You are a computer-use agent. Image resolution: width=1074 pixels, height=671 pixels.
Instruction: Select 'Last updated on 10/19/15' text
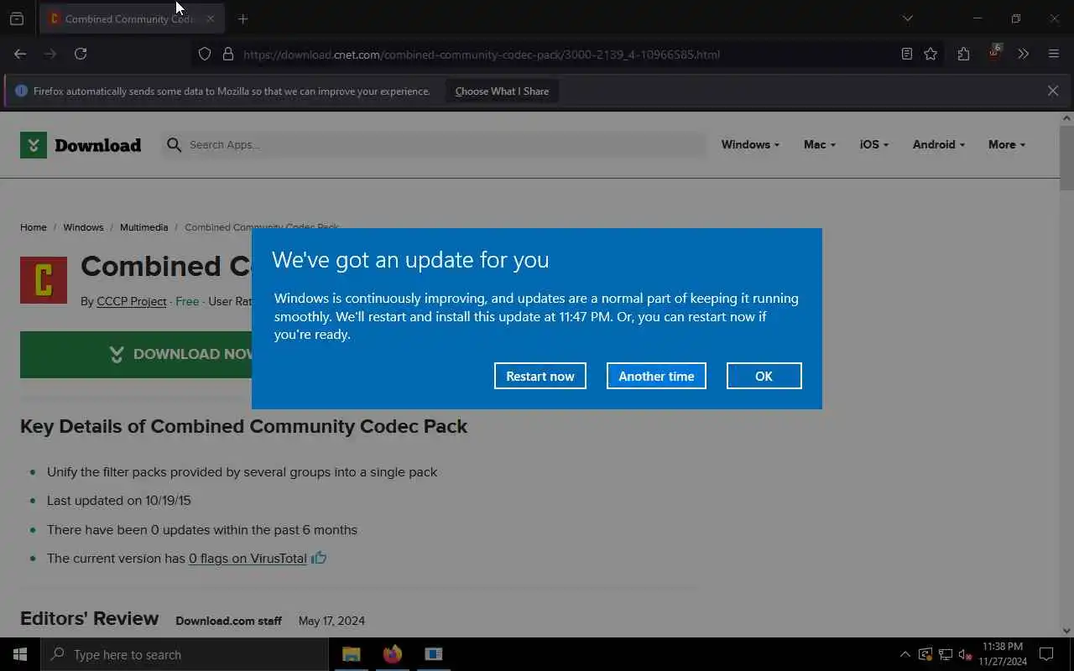(119, 501)
